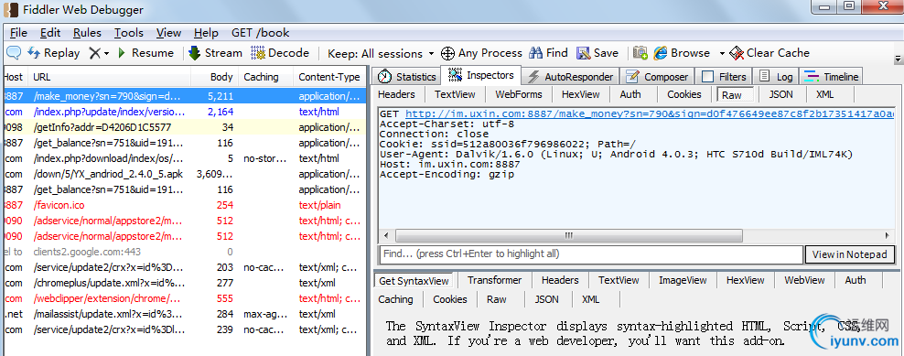Image resolution: width=904 pixels, height=356 pixels.
Task: Click the Resume play icon
Action: (x=122, y=53)
